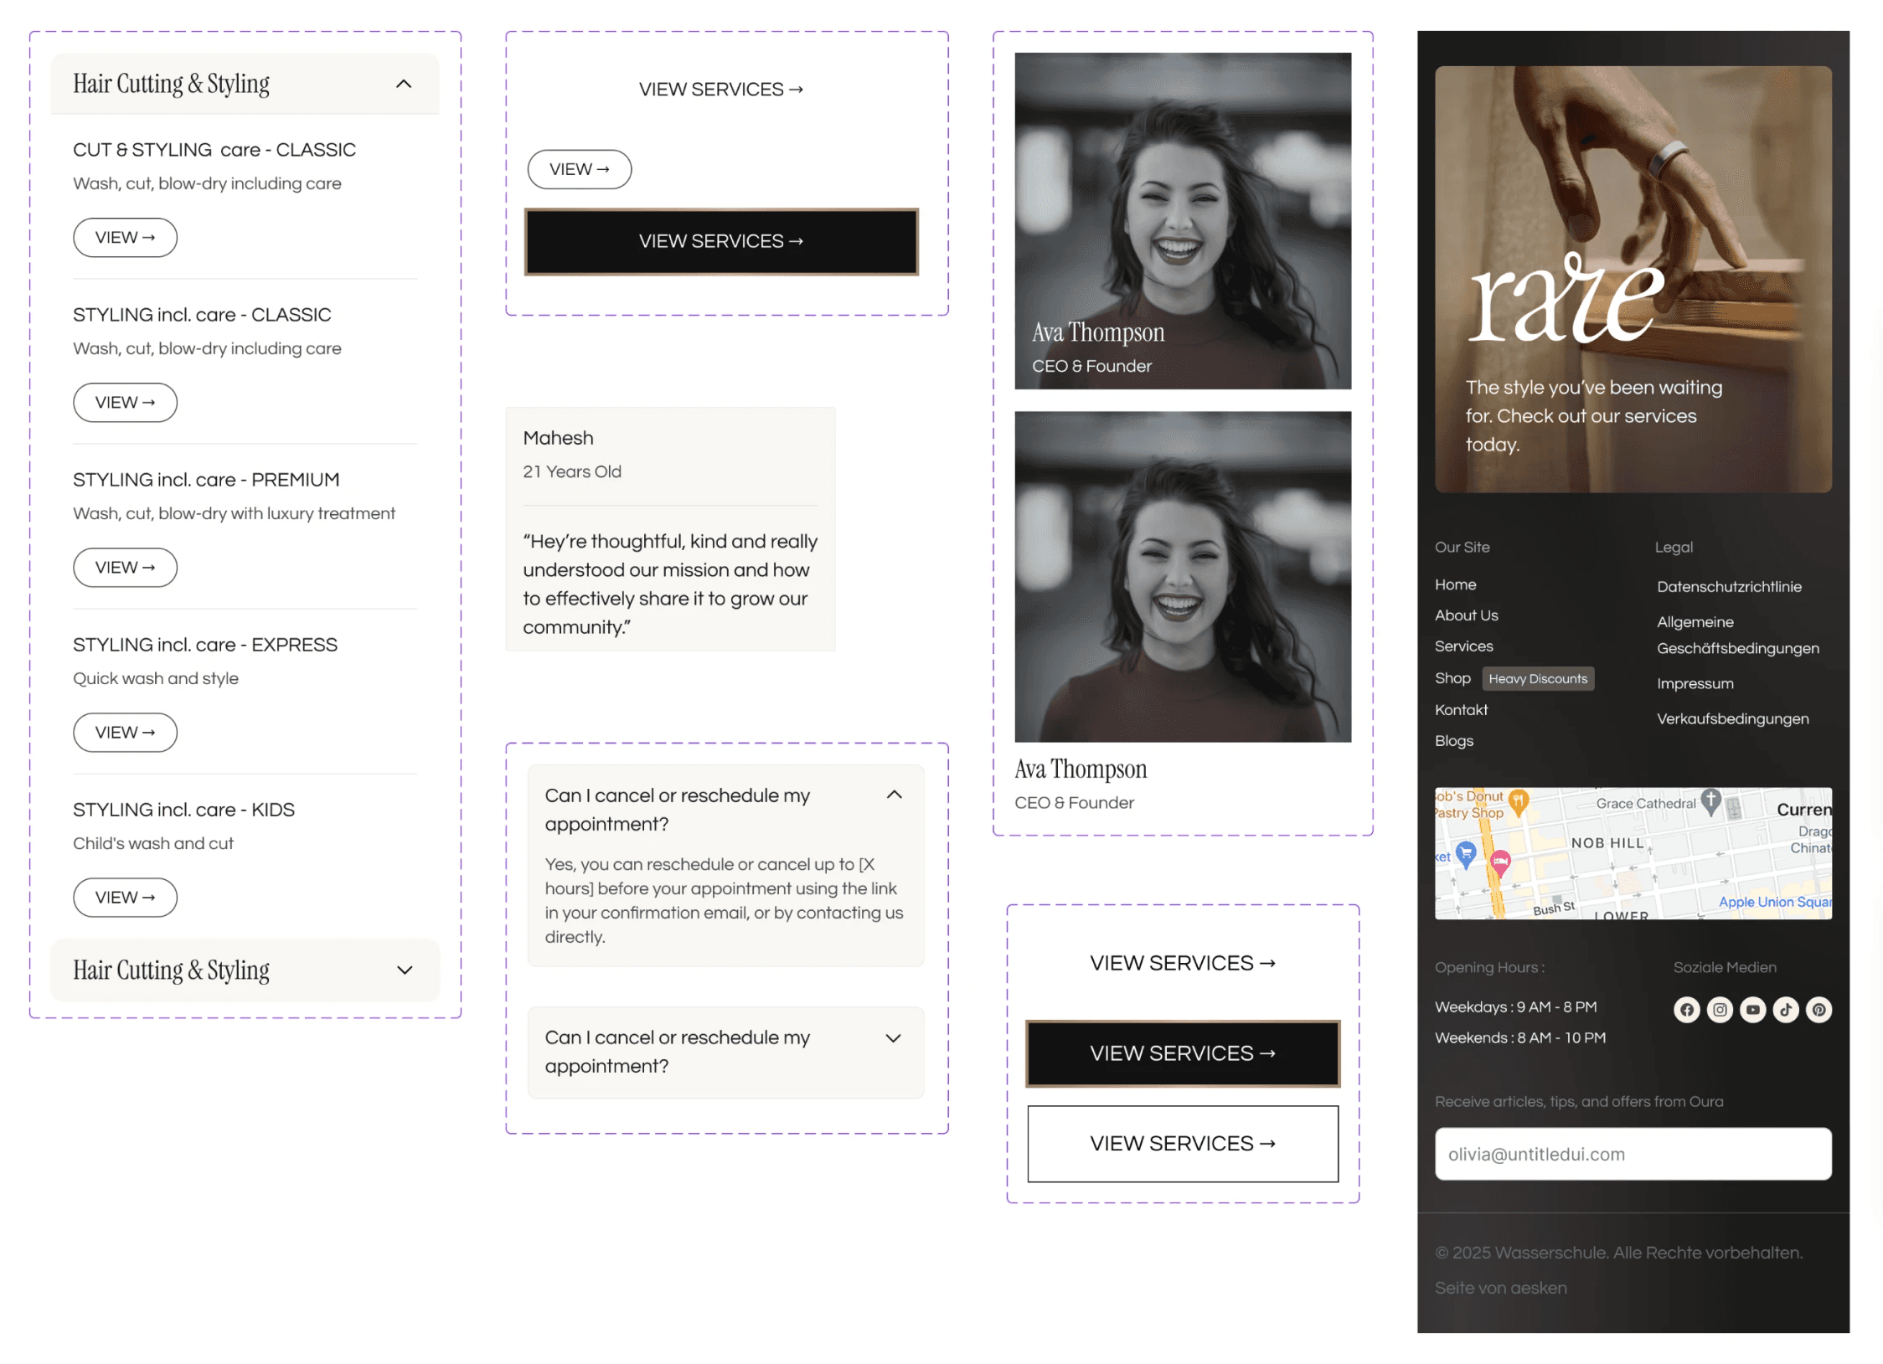Open the Pinterest social icon

coord(1819,1010)
